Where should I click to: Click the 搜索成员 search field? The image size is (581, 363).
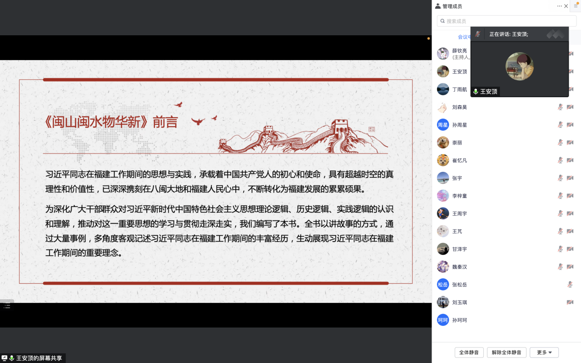tap(507, 21)
